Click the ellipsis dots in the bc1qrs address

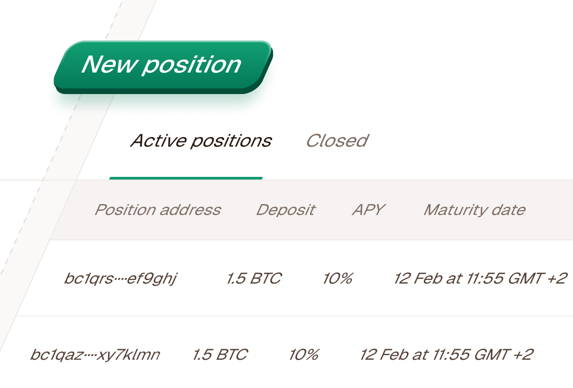tap(120, 280)
